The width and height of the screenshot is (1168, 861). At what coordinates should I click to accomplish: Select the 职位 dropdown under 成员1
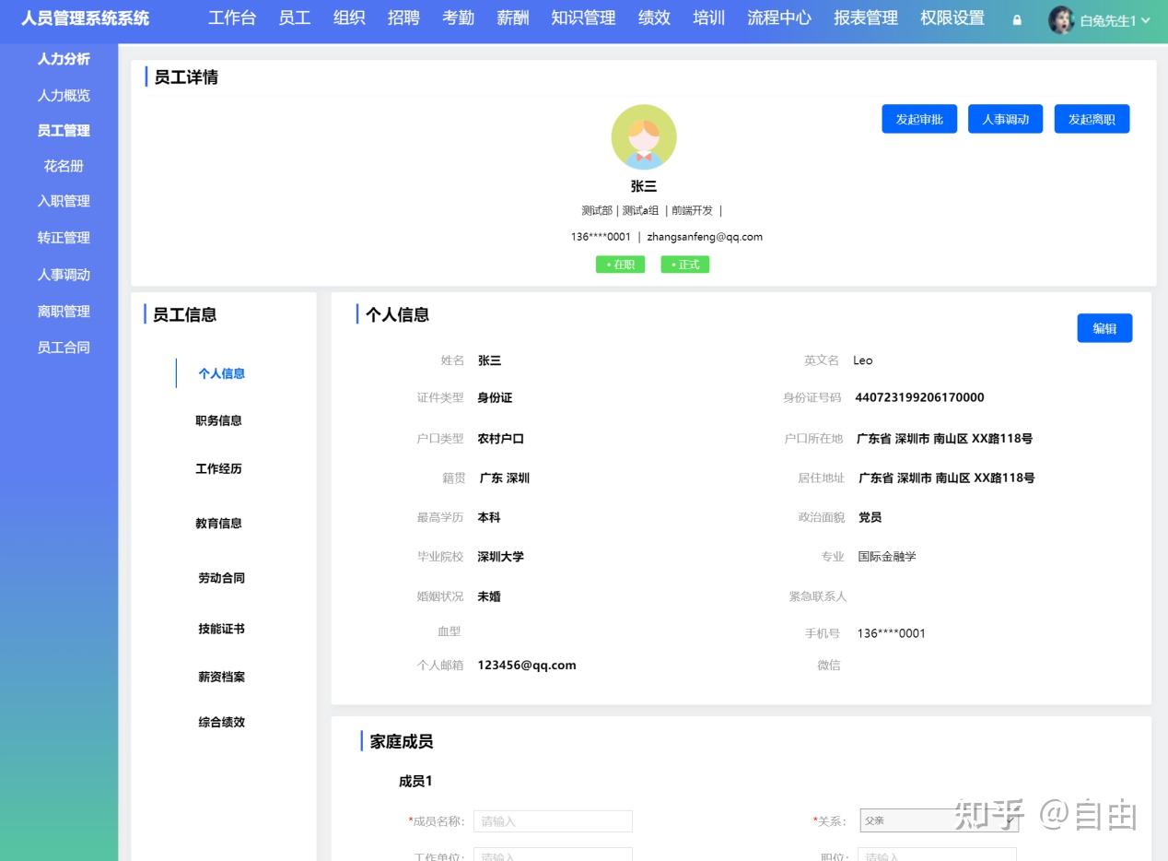tap(937, 855)
